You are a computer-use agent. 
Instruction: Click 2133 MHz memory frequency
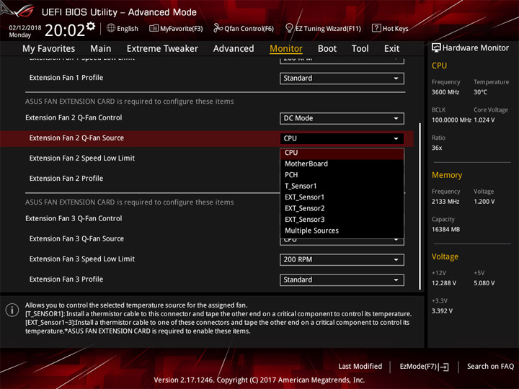point(445,202)
